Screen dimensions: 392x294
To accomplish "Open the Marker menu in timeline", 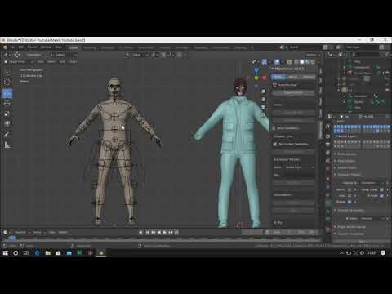I will pos(63,232).
